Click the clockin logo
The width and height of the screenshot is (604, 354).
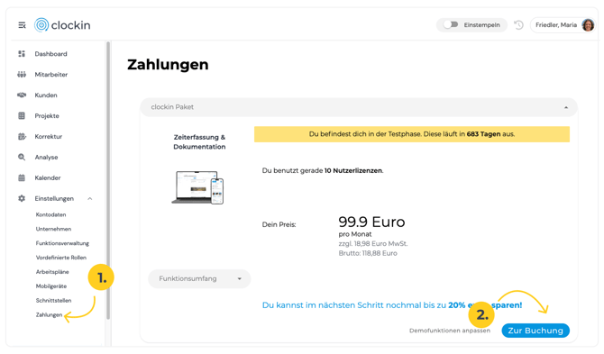[x=62, y=25]
